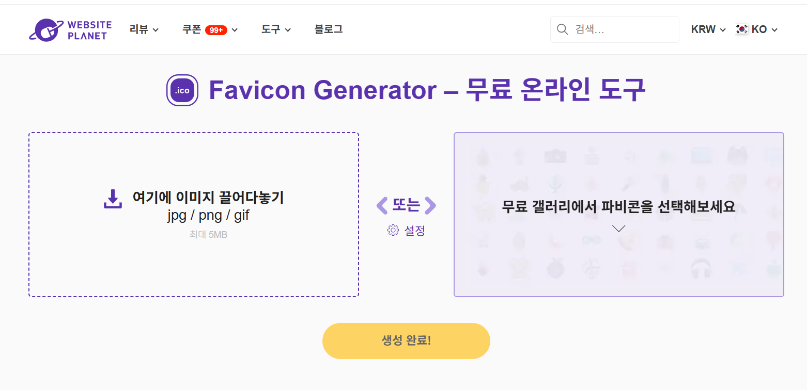Click the Website Planet logo icon
Image resolution: width=807 pixels, height=390 pixels.
45,29
